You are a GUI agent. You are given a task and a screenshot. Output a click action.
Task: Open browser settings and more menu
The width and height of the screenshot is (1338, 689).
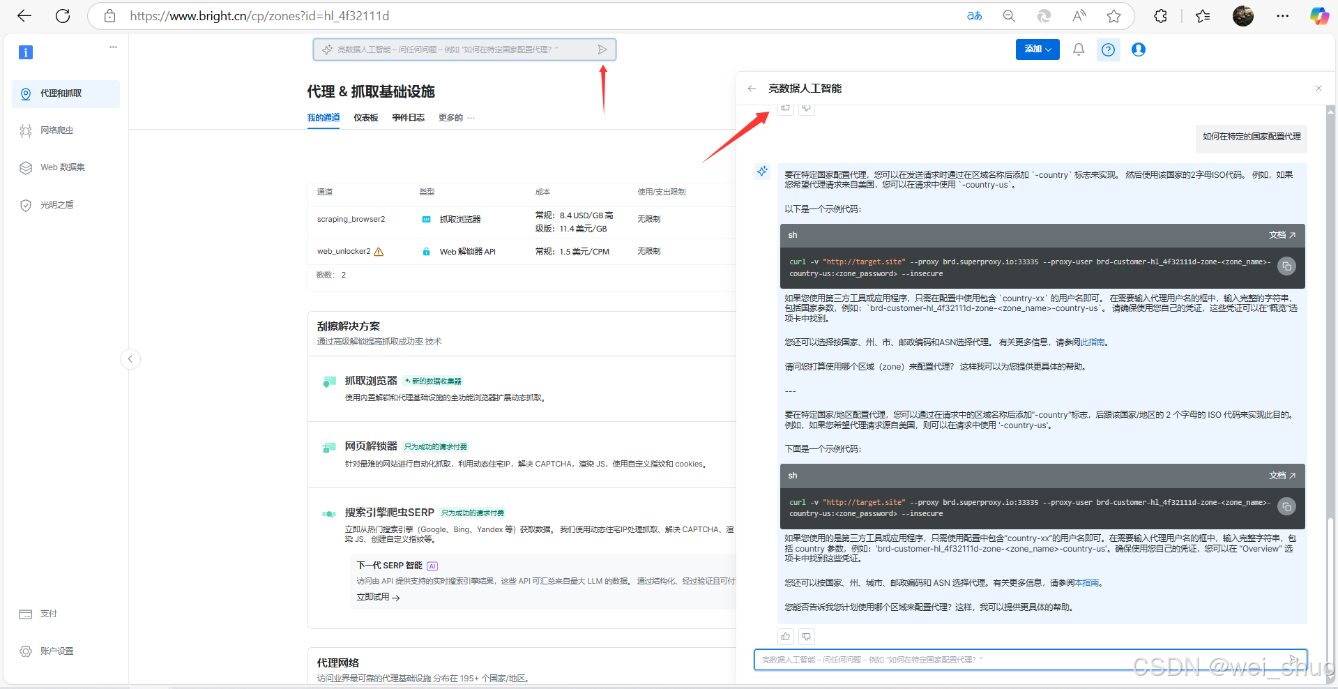(x=1282, y=16)
